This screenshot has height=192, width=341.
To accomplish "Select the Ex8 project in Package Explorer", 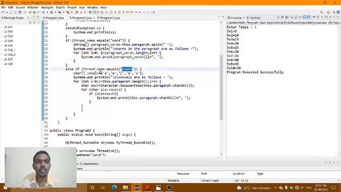I will point(9,64).
